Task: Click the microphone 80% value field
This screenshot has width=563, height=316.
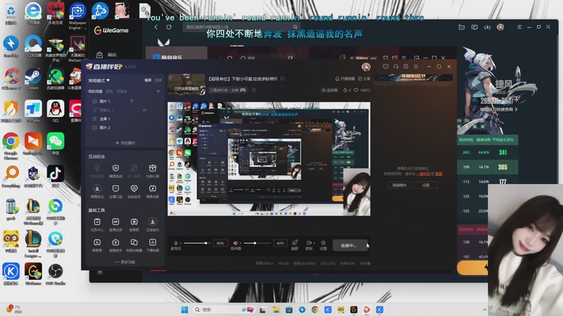Action: pos(220,243)
